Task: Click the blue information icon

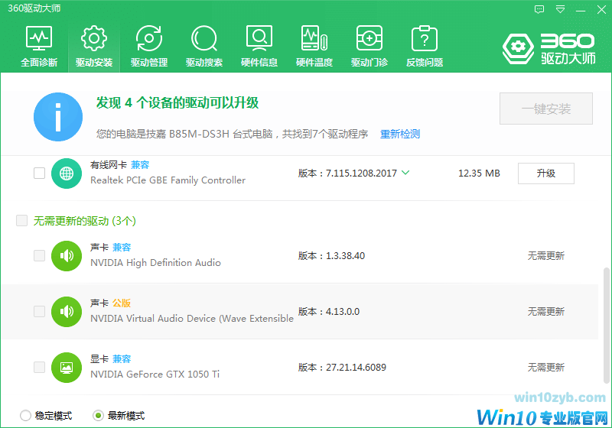Action: pyautogui.click(x=58, y=117)
